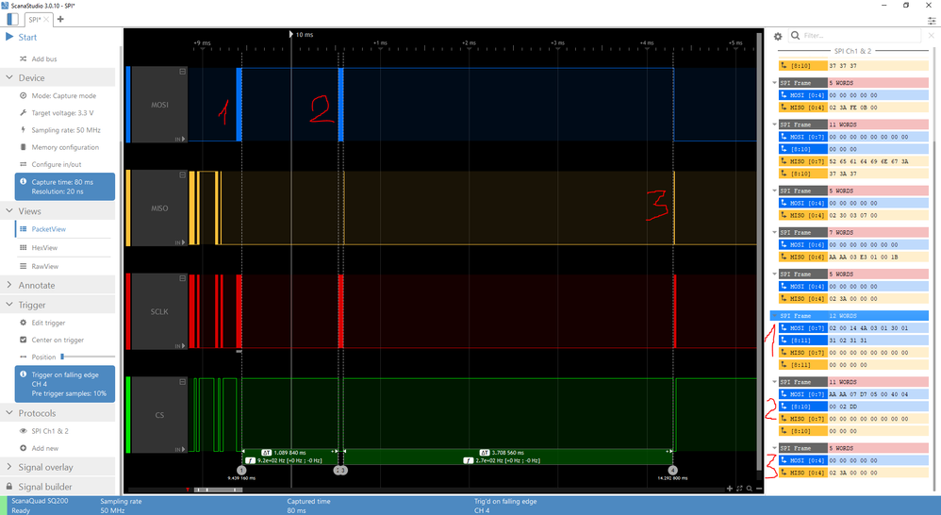
Task: Click the horizontal scrollbar under the waveforms
Action: tap(218, 490)
